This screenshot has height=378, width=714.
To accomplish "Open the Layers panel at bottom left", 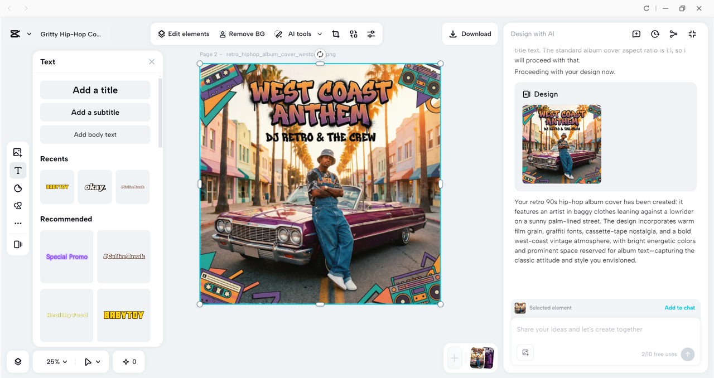I will [x=17, y=361].
